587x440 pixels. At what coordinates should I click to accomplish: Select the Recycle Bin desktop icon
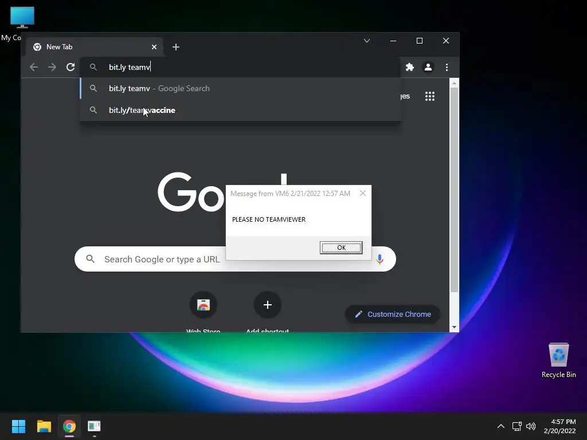click(558, 360)
